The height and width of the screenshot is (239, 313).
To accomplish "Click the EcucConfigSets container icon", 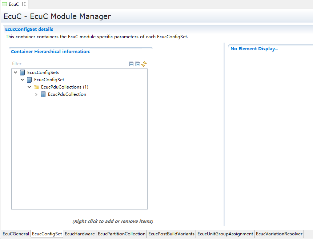I will (x=23, y=73).
